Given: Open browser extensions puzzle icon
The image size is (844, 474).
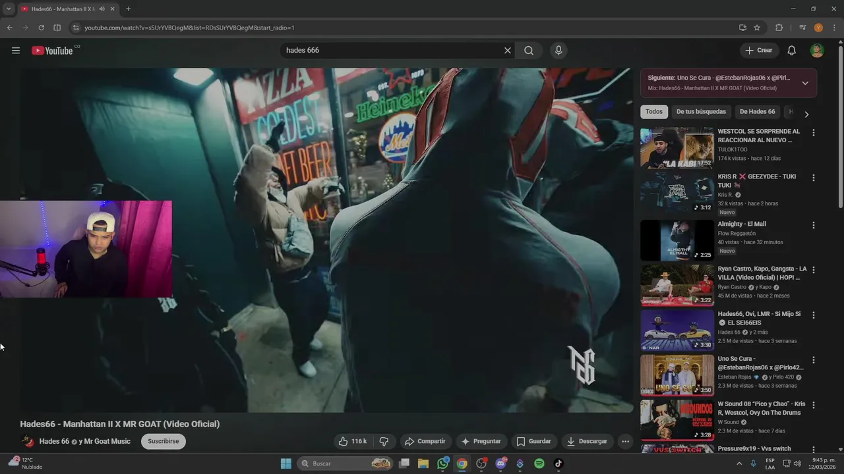Looking at the screenshot, I should click(x=779, y=28).
